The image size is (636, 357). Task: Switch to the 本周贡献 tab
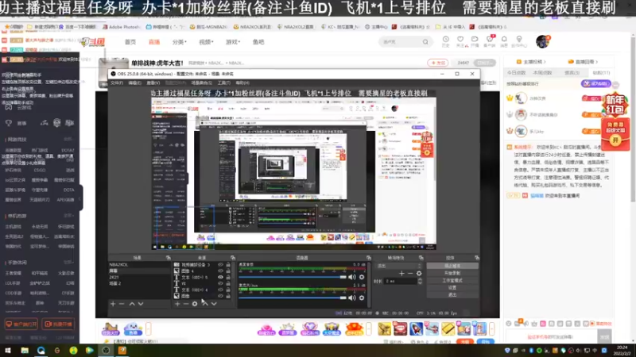click(x=542, y=73)
